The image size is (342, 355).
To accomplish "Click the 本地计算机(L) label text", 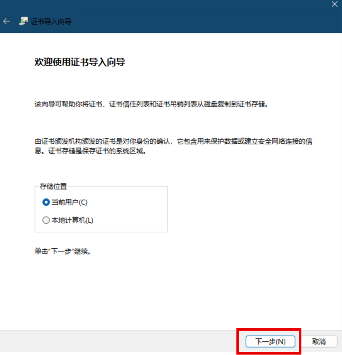I will [72, 221].
